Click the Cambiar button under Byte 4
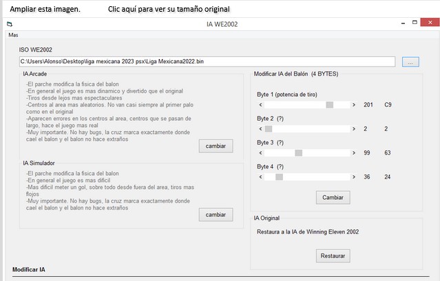 coord(333,198)
